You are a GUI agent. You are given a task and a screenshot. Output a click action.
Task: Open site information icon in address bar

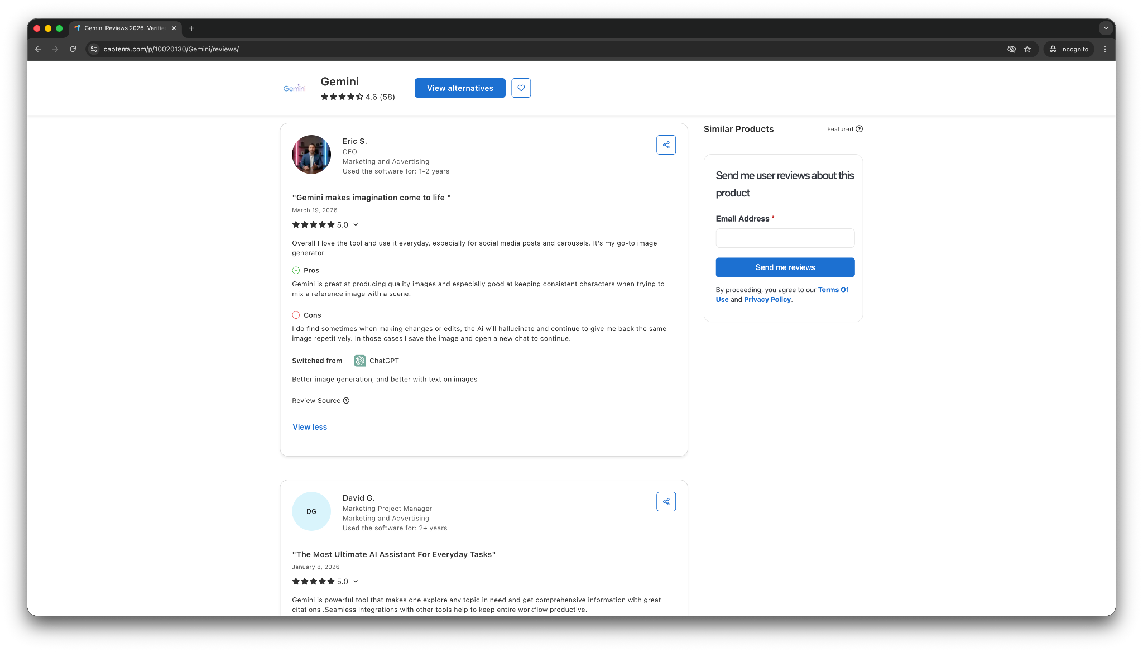pos(94,49)
